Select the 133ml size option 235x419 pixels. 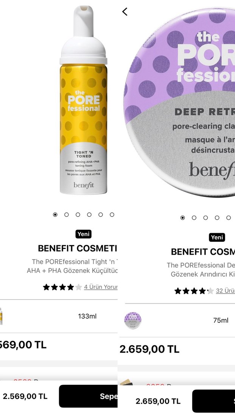tap(59, 316)
